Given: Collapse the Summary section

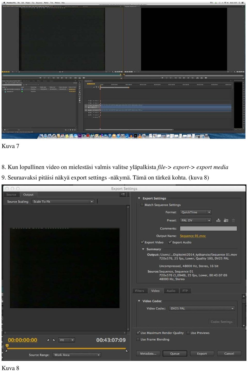Looking at the screenshot, I should pos(143,249).
